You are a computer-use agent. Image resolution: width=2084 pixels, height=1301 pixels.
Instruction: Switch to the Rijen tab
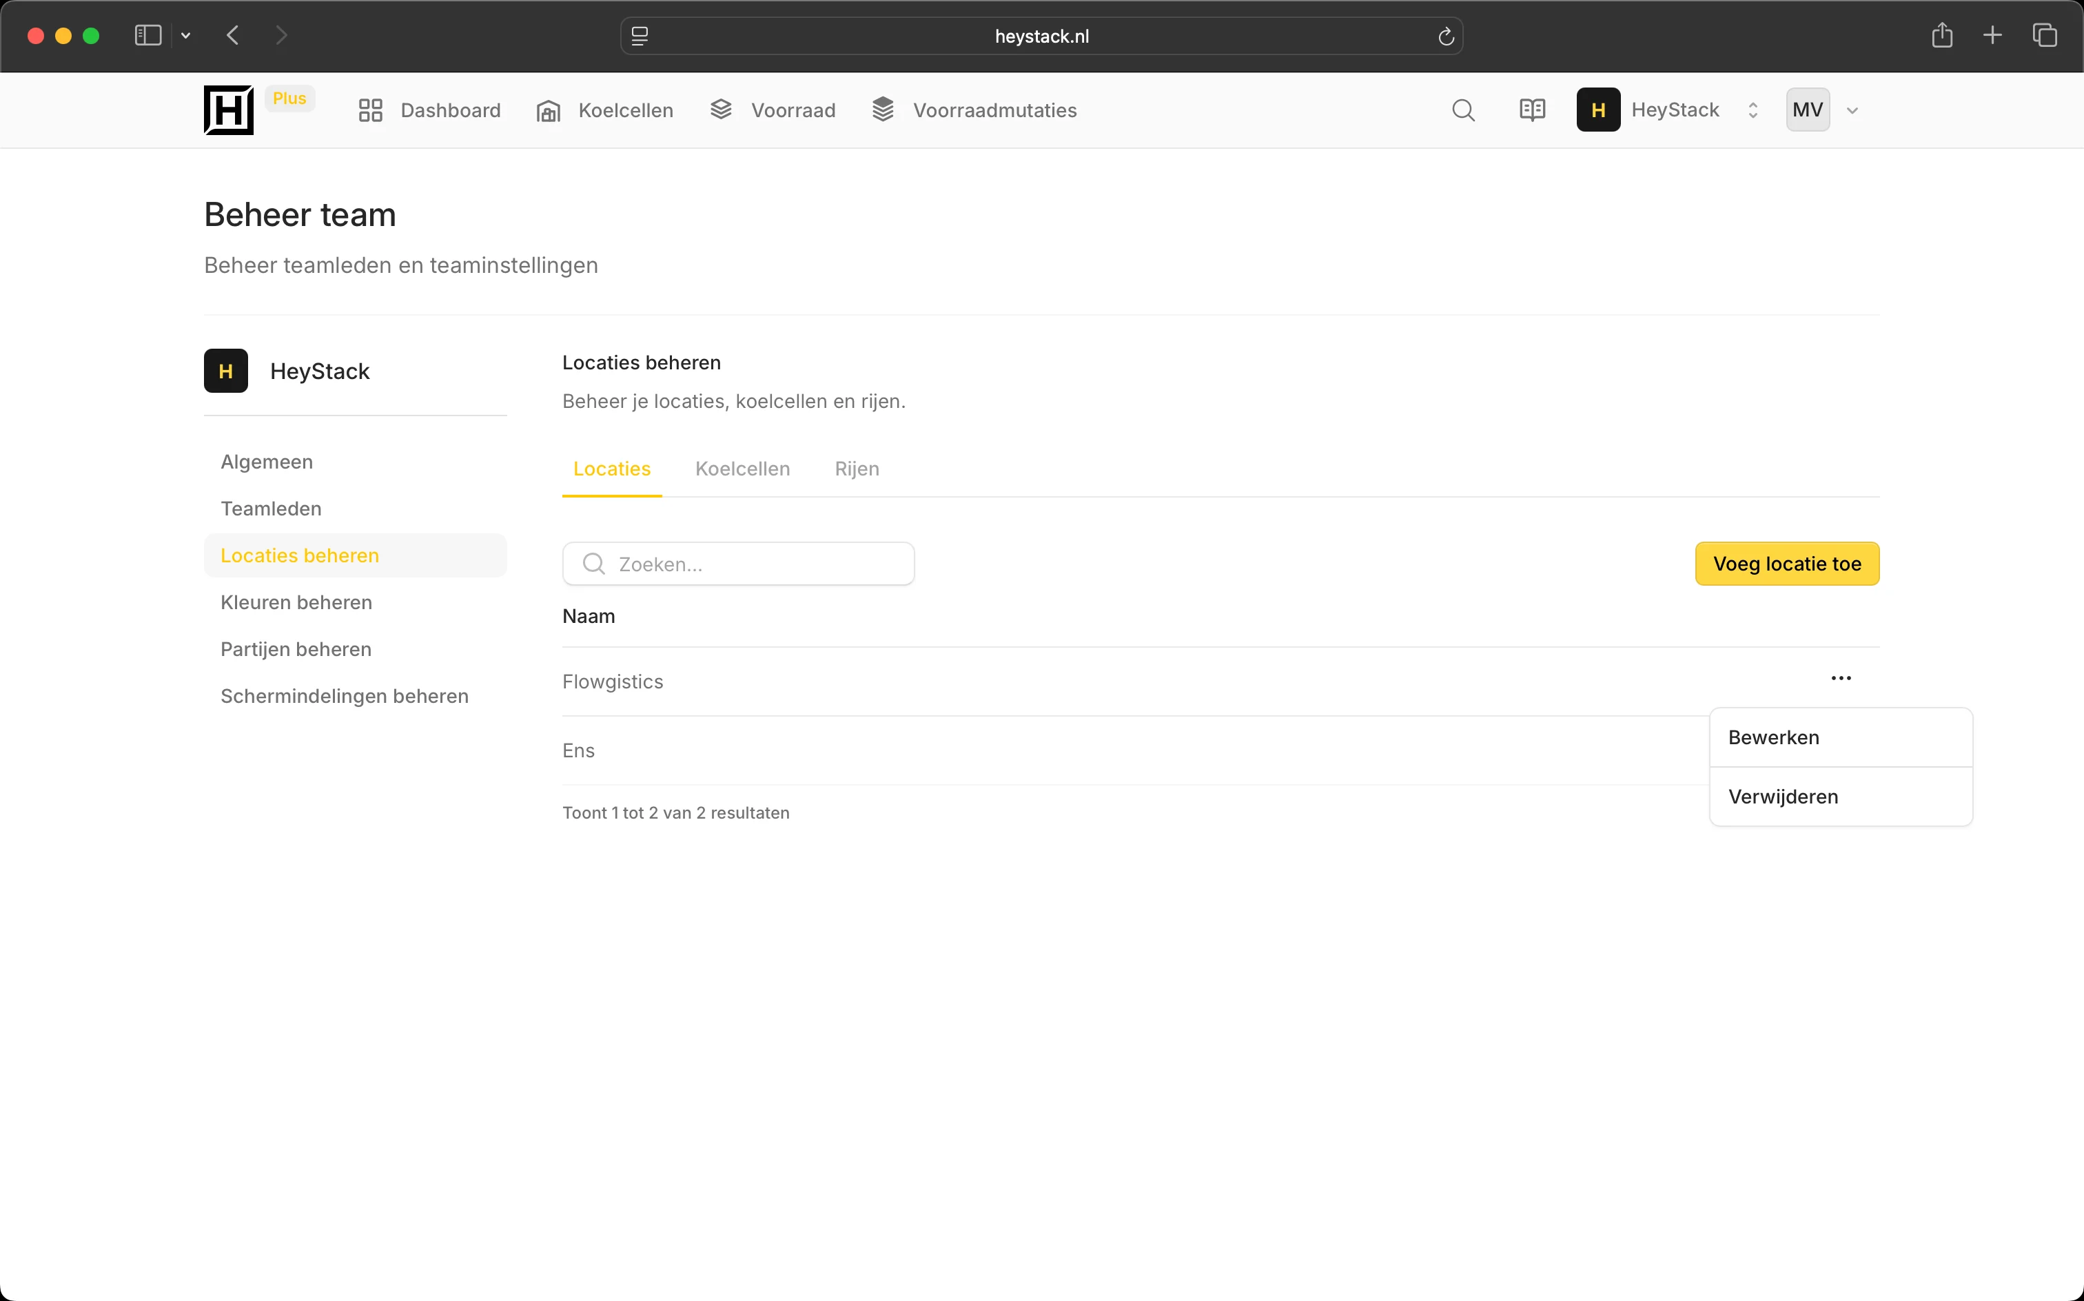856,469
